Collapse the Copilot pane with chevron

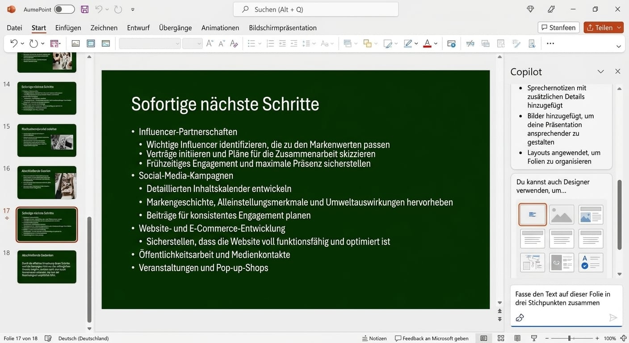601,71
